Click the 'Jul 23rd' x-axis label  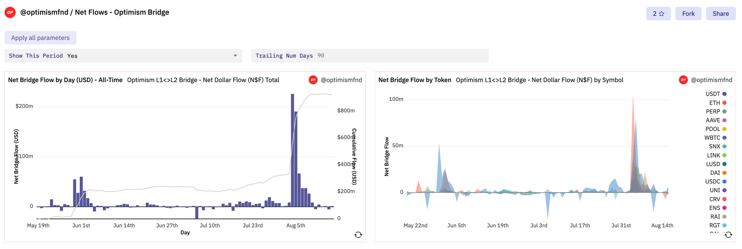tap(253, 226)
